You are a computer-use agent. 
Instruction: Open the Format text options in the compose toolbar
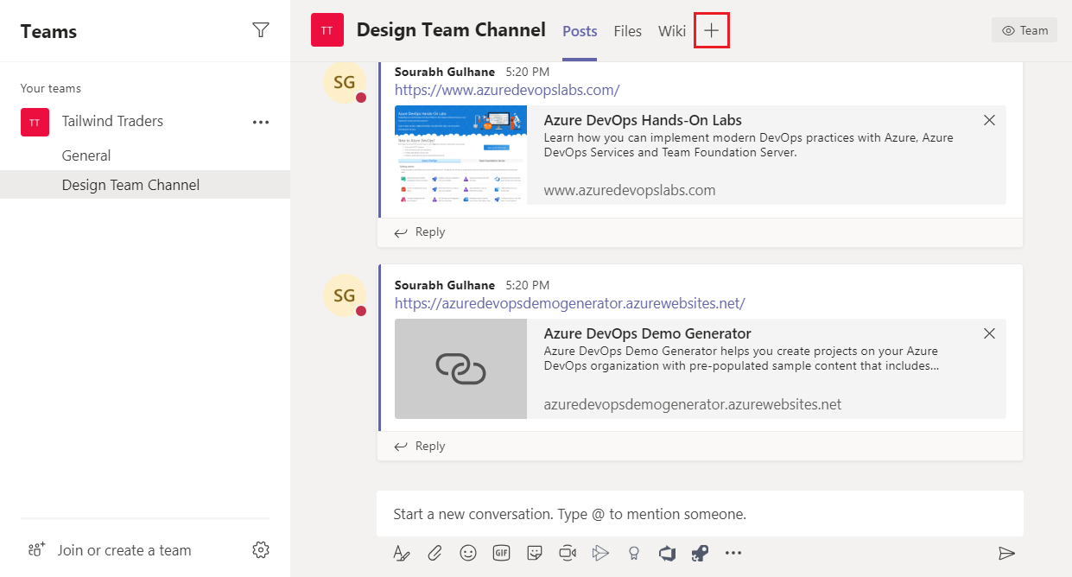(402, 553)
